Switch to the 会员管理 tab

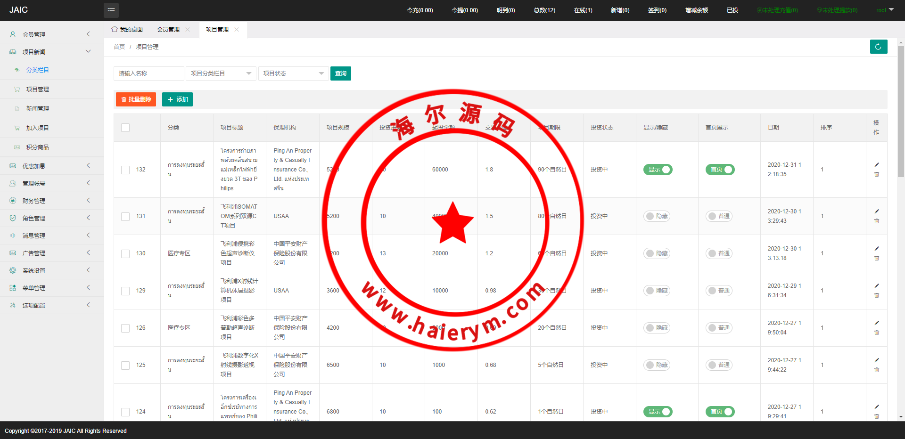[x=168, y=30]
